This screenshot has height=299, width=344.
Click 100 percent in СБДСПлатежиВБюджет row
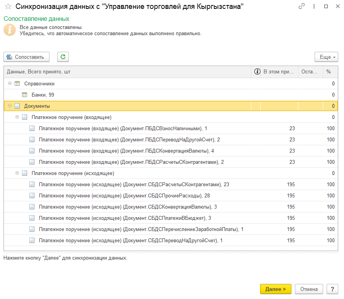(x=330, y=218)
